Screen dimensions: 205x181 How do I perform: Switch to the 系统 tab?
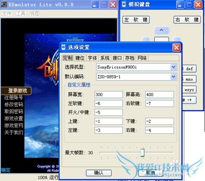(105, 58)
